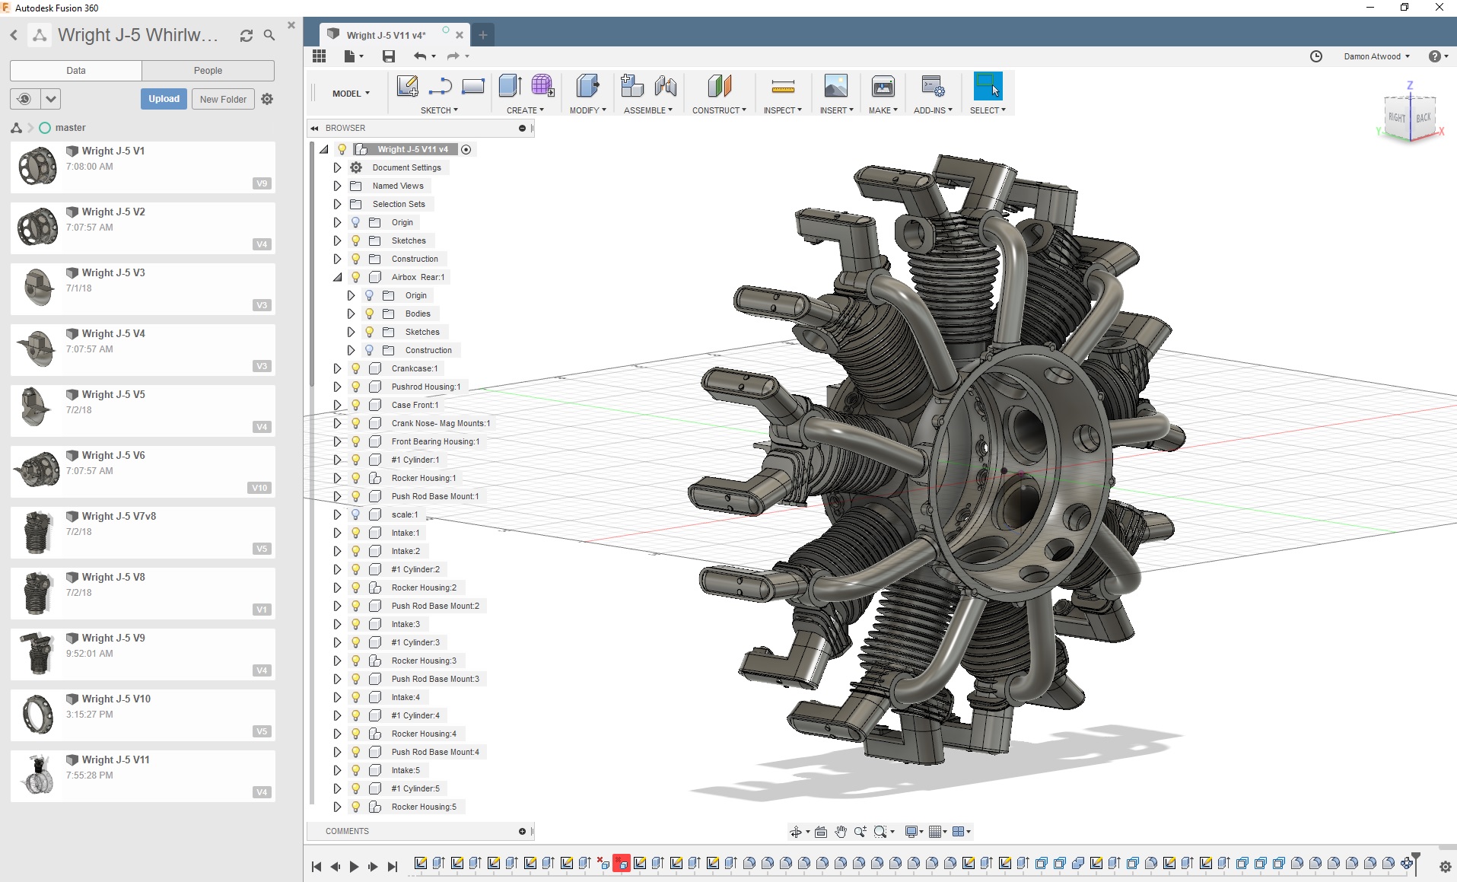The image size is (1457, 882).
Task: Click the Measure inspect icon
Action: (783, 86)
